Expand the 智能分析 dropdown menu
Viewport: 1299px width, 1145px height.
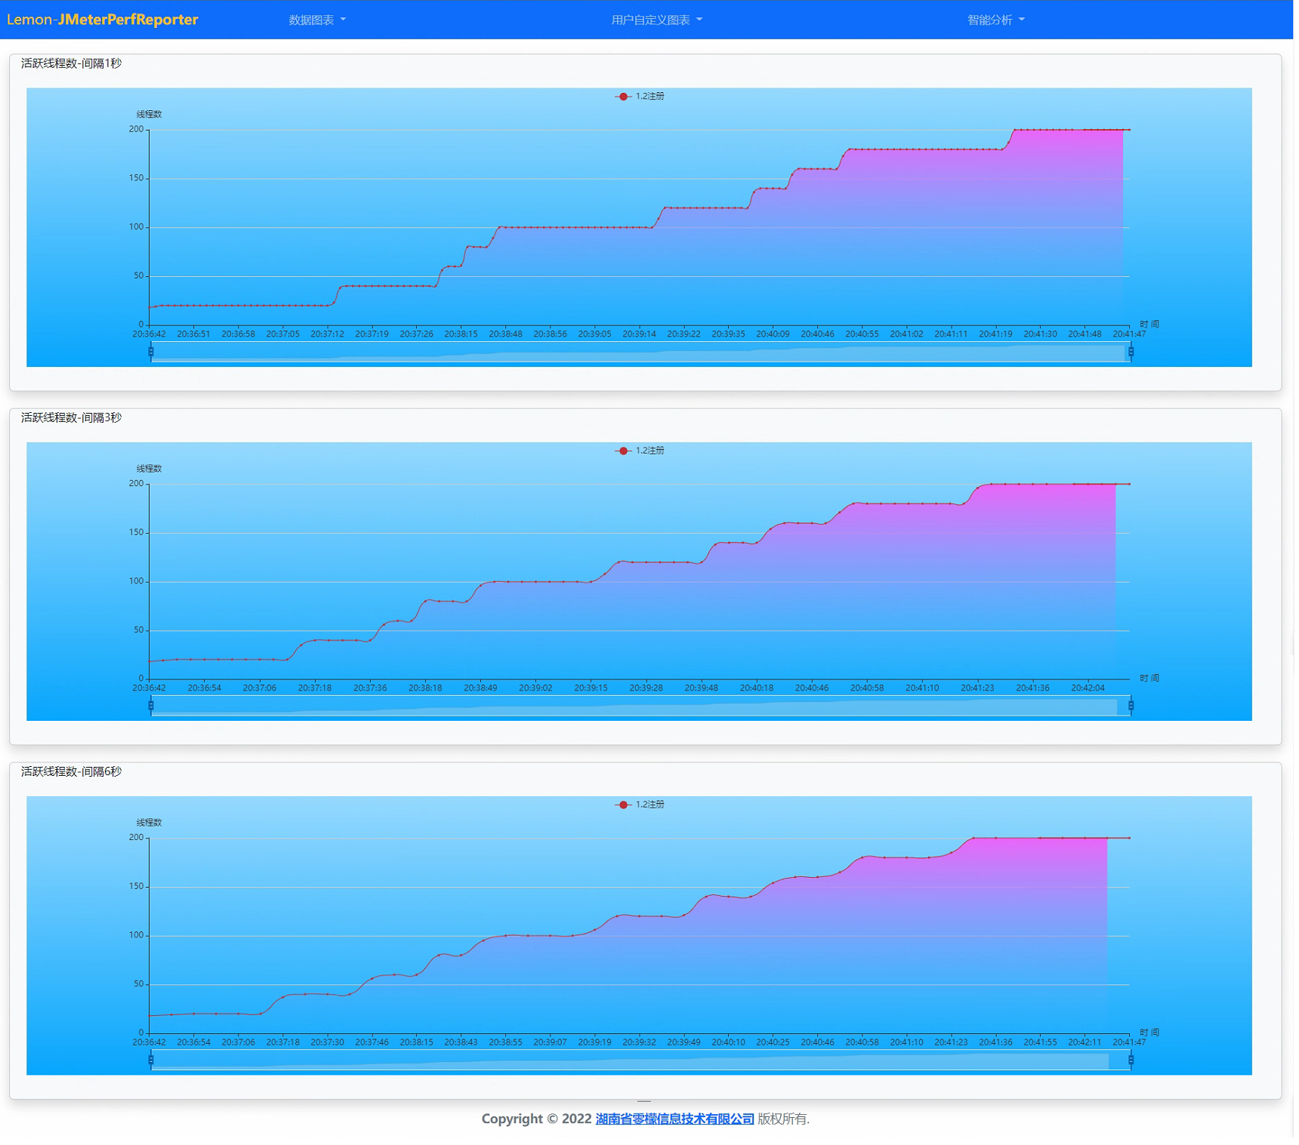click(995, 20)
